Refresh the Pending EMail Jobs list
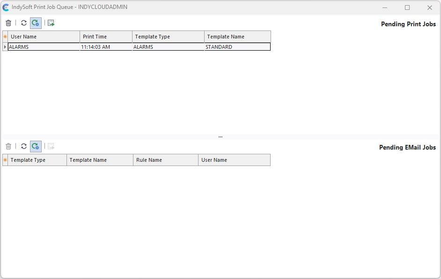This screenshot has height=279, width=441. click(24, 146)
